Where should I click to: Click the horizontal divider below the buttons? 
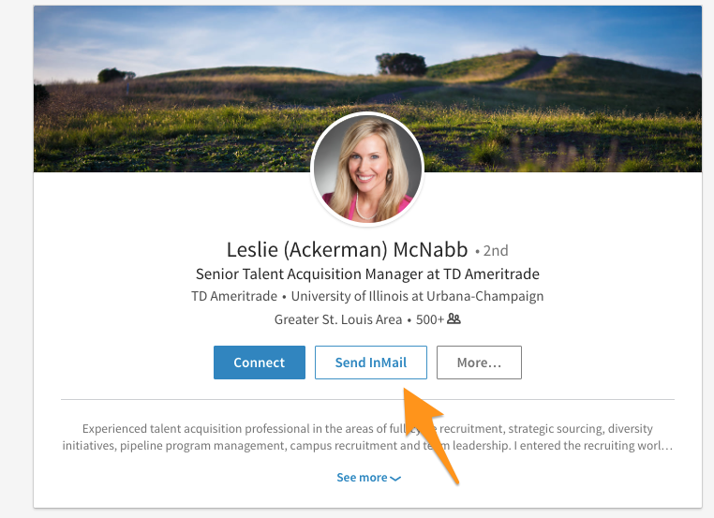(367, 400)
